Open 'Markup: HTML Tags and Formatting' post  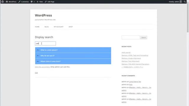(x=135, y=55)
